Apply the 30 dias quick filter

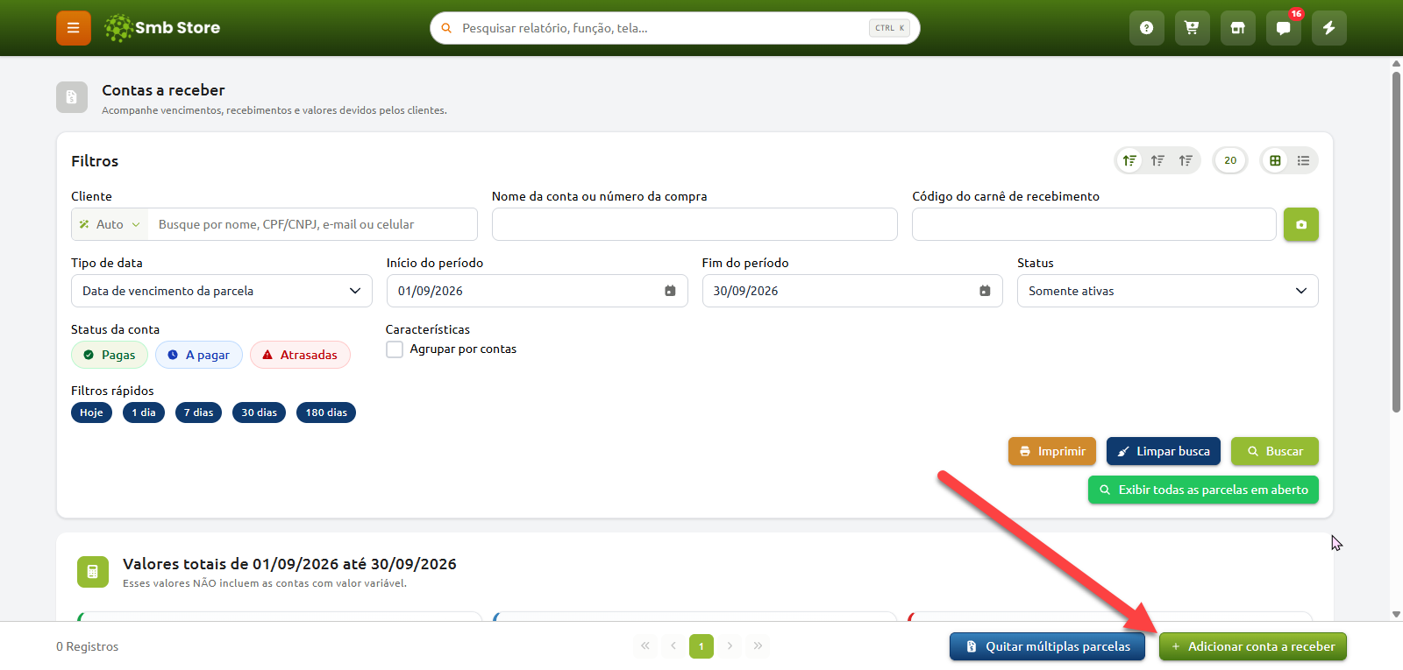(259, 413)
